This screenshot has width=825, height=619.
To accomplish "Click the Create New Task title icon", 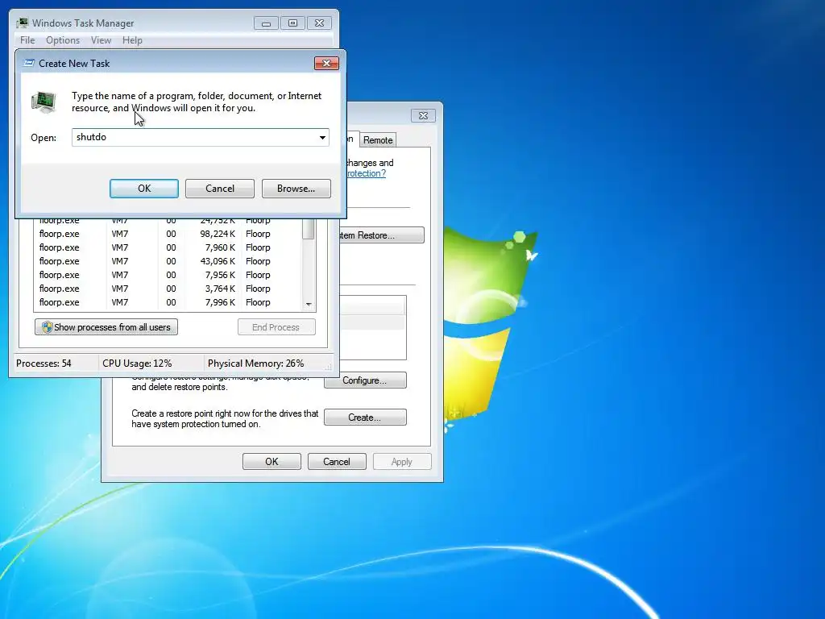I will click(29, 63).
